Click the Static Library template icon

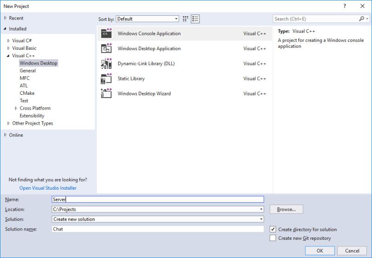coord(106,79)
